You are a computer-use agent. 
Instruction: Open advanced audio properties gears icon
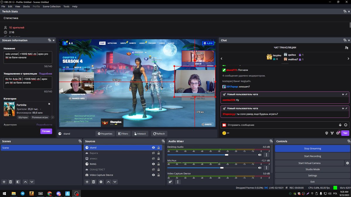170,182
